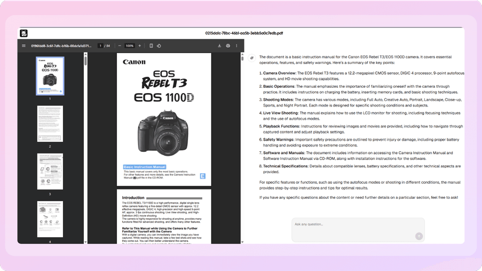Open page 4 thumbnail
This screenshot has width=482, height=271.
coord(50,219)
